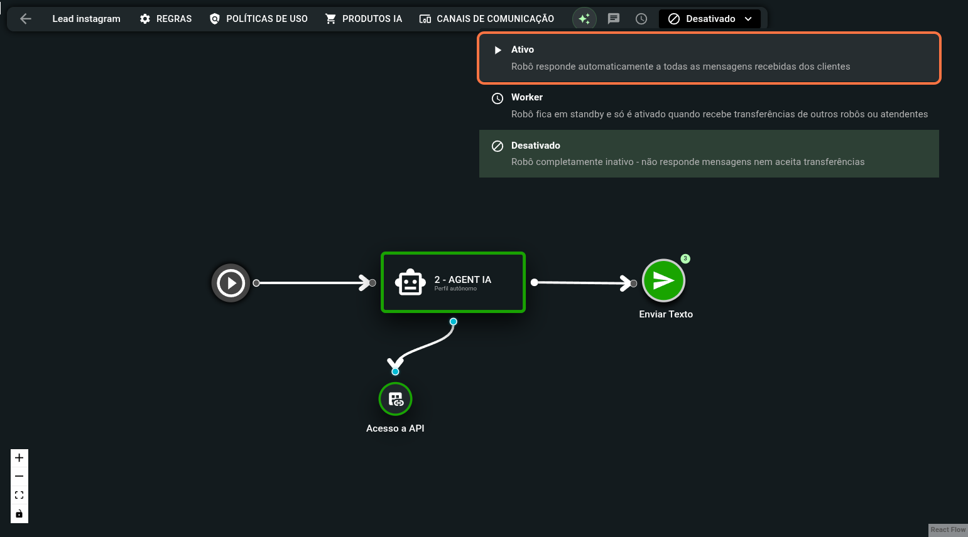This screenshot has height=537, width=968.
Task: Select the Desativado status option
Action: (709, 154)
